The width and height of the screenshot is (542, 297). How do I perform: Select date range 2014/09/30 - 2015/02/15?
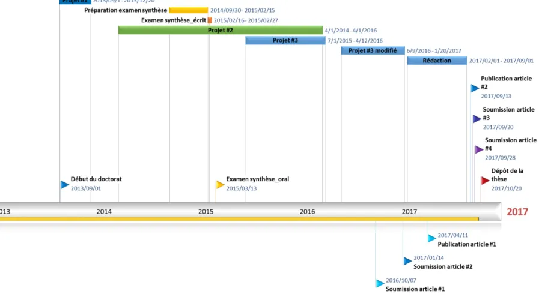(x=243, y=10)
